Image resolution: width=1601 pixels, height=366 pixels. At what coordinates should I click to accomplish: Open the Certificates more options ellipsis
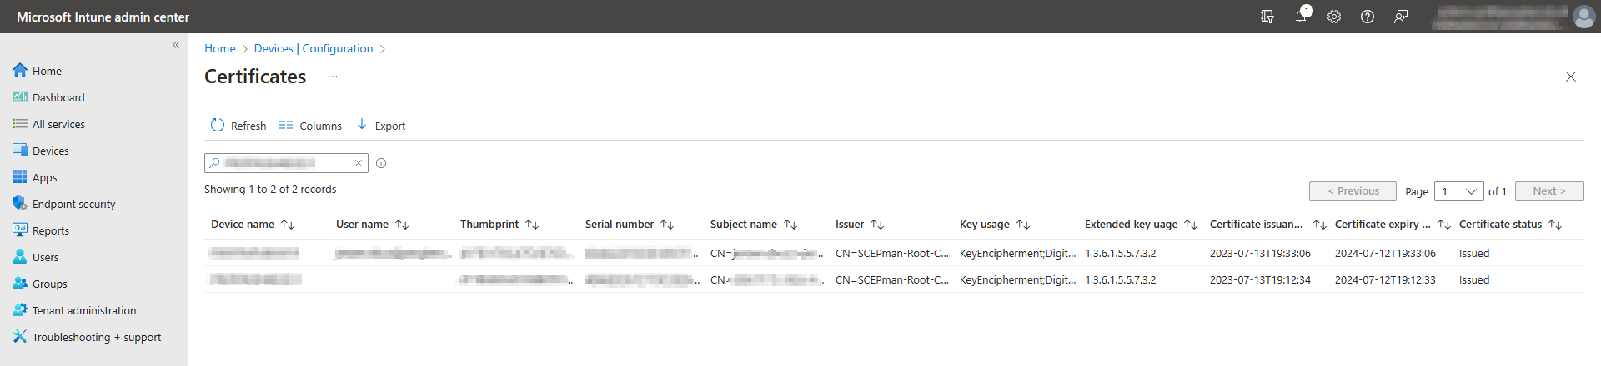click(333, 77)
